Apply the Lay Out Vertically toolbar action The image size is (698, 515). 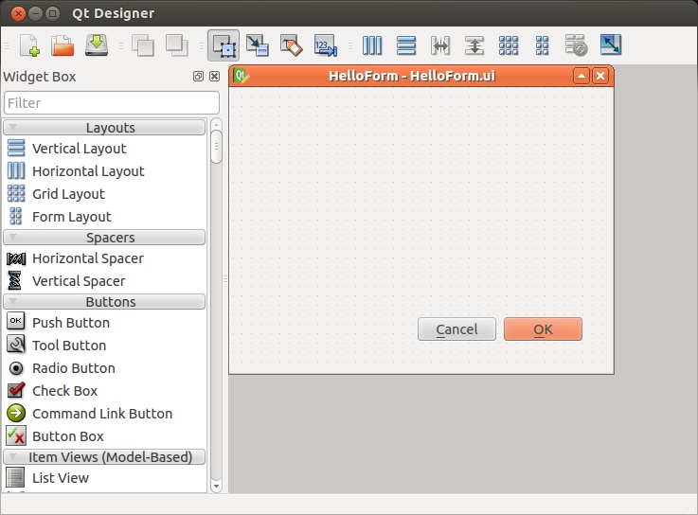point(406,45)
